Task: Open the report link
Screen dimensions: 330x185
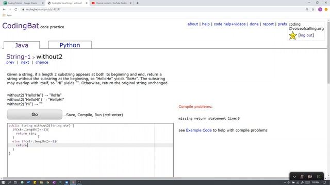Action: [x=268, y=24]
